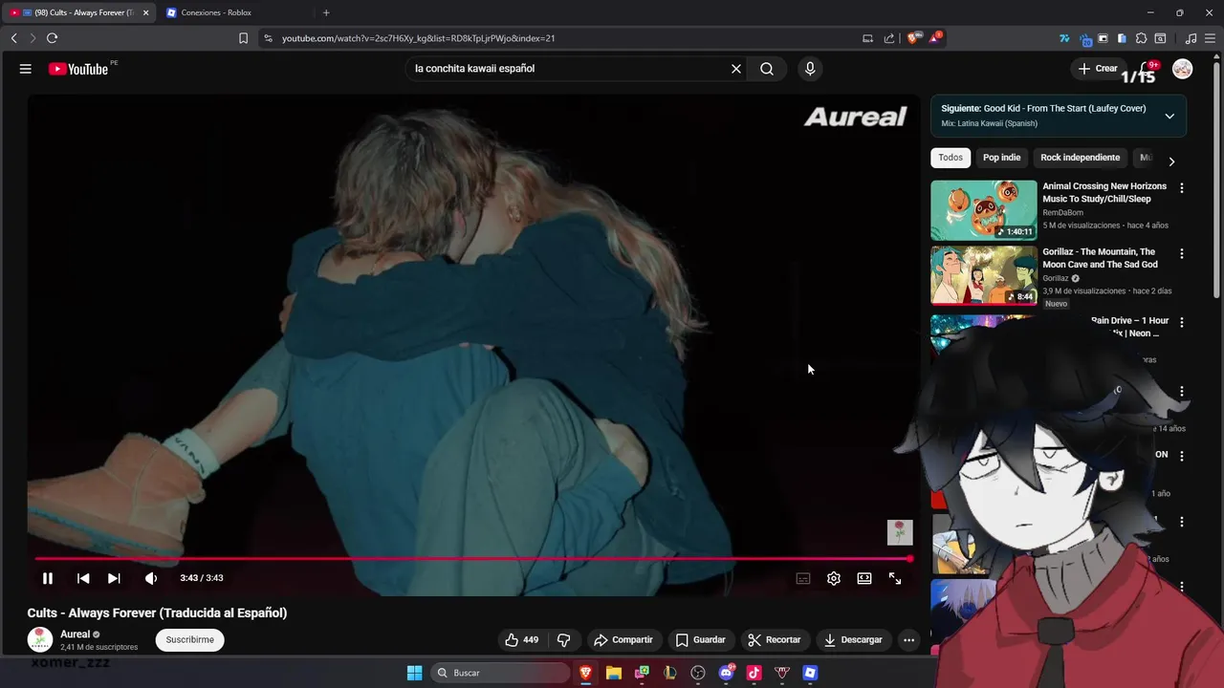Dislike the video
This screenshot has height=688, width=1224.
pyautogui.click(x=564, y=640)
